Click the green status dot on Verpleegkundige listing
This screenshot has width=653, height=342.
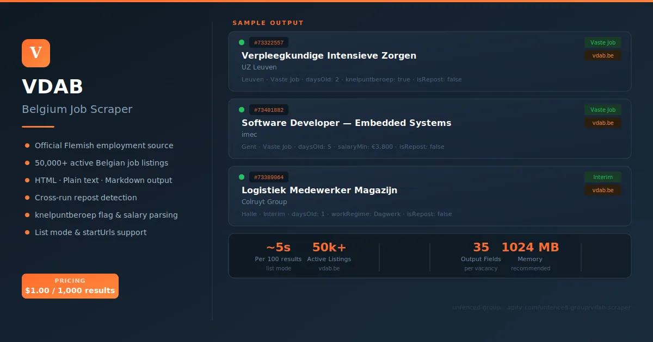[241, 41]
